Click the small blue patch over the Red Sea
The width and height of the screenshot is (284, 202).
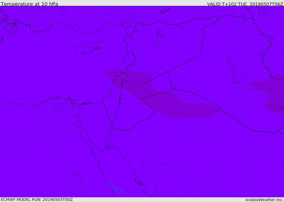coord(115,188)
